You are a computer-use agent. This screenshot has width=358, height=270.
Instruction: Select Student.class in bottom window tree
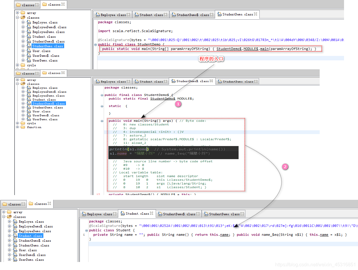point(30,236)
